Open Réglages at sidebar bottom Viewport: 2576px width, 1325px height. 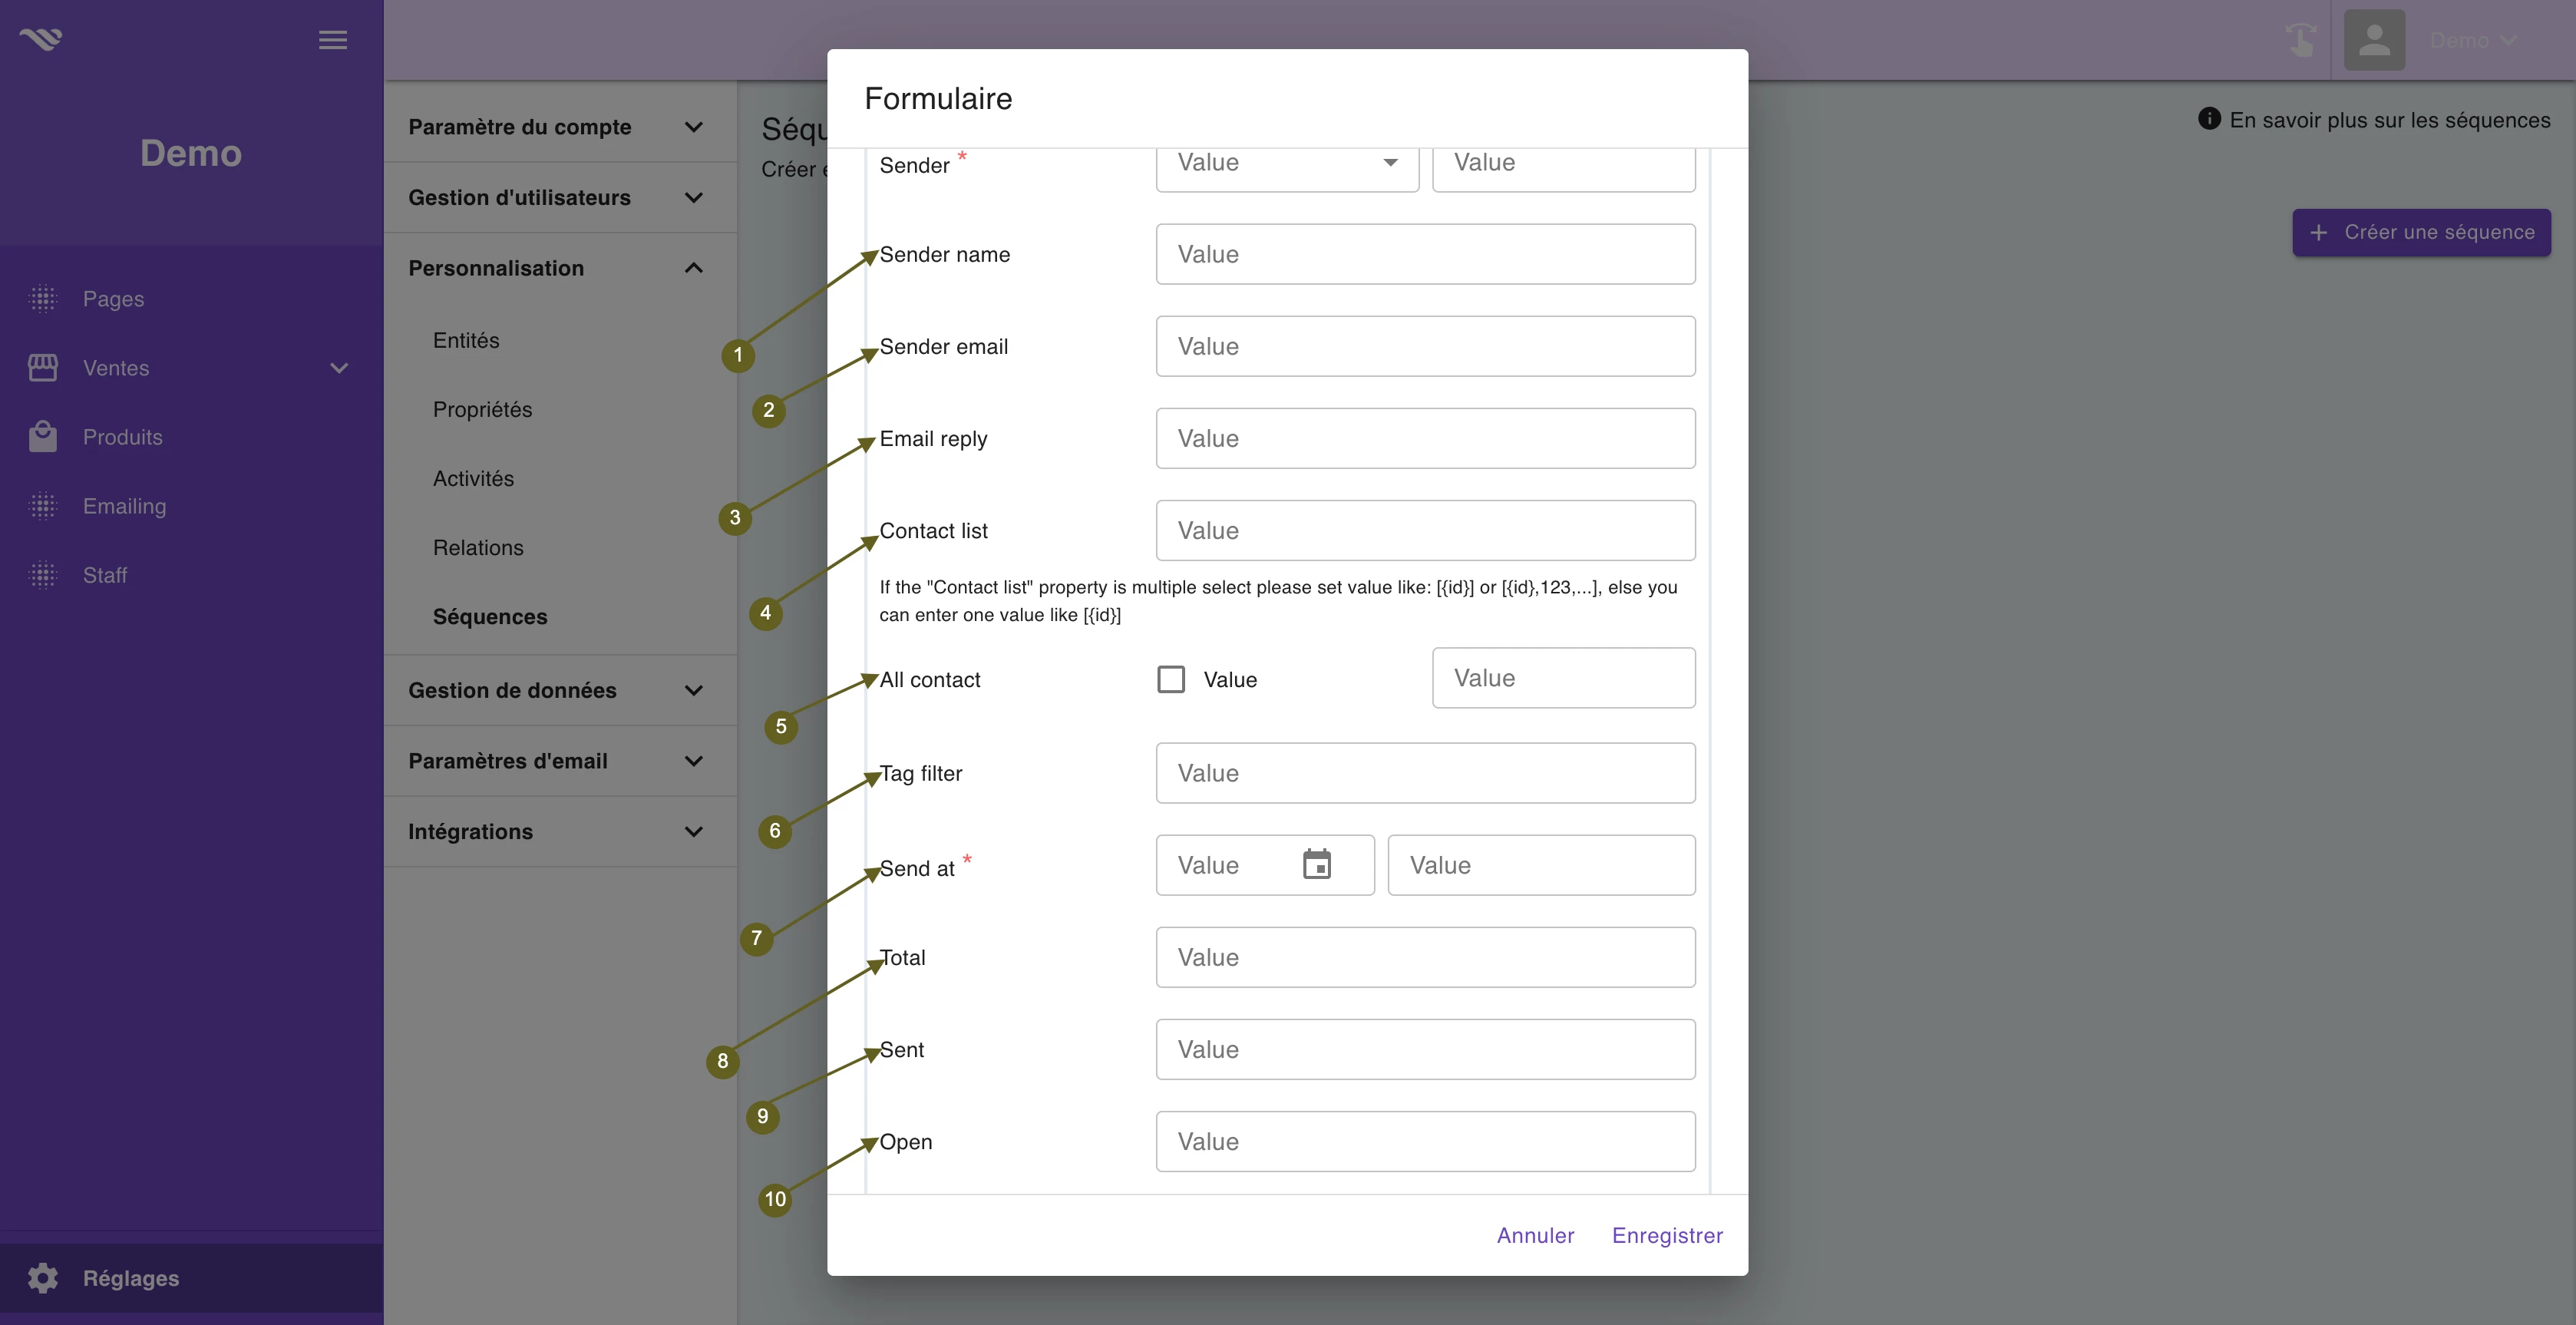(191, 1278)
